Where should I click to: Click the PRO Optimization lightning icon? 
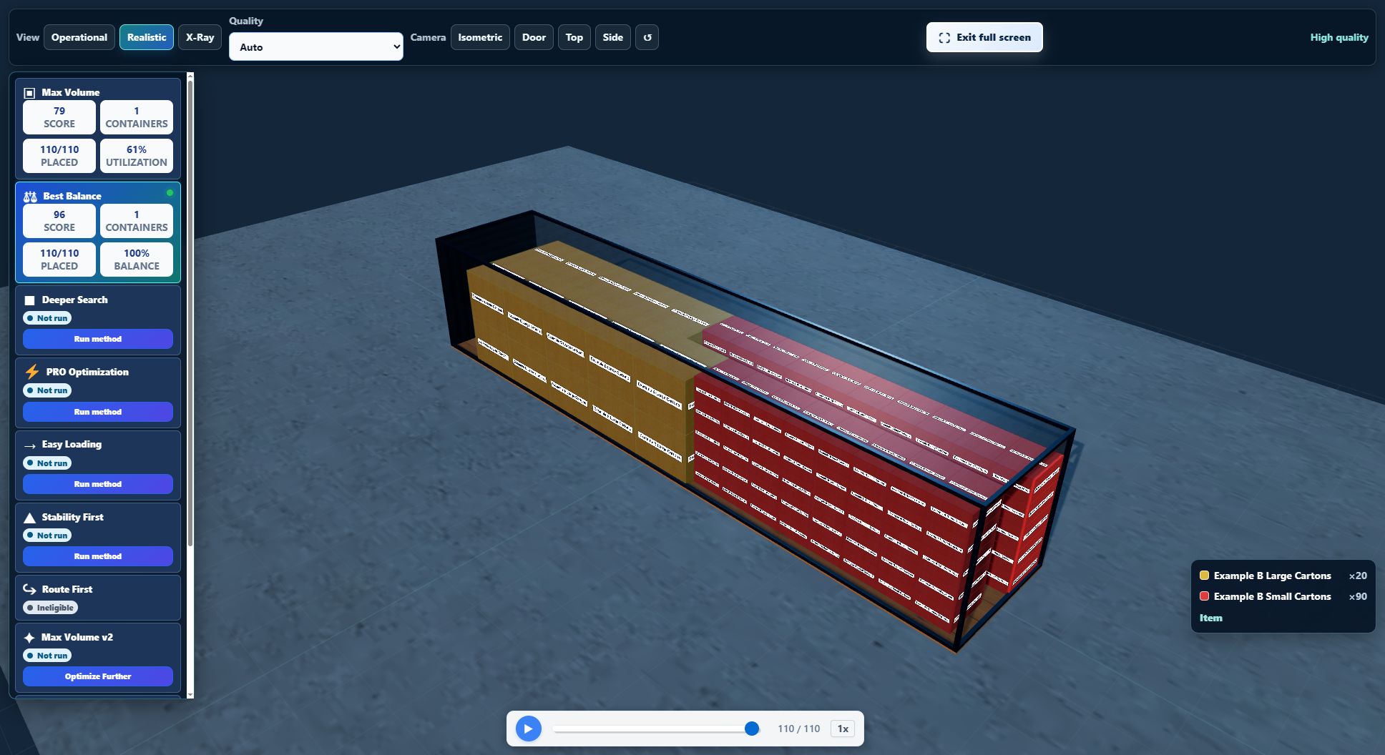tap(32, 372)
